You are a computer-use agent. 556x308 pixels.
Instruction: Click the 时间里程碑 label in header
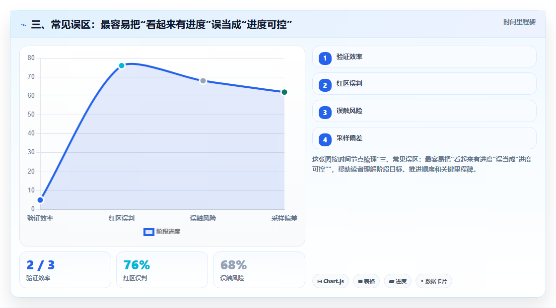point(519,22)
